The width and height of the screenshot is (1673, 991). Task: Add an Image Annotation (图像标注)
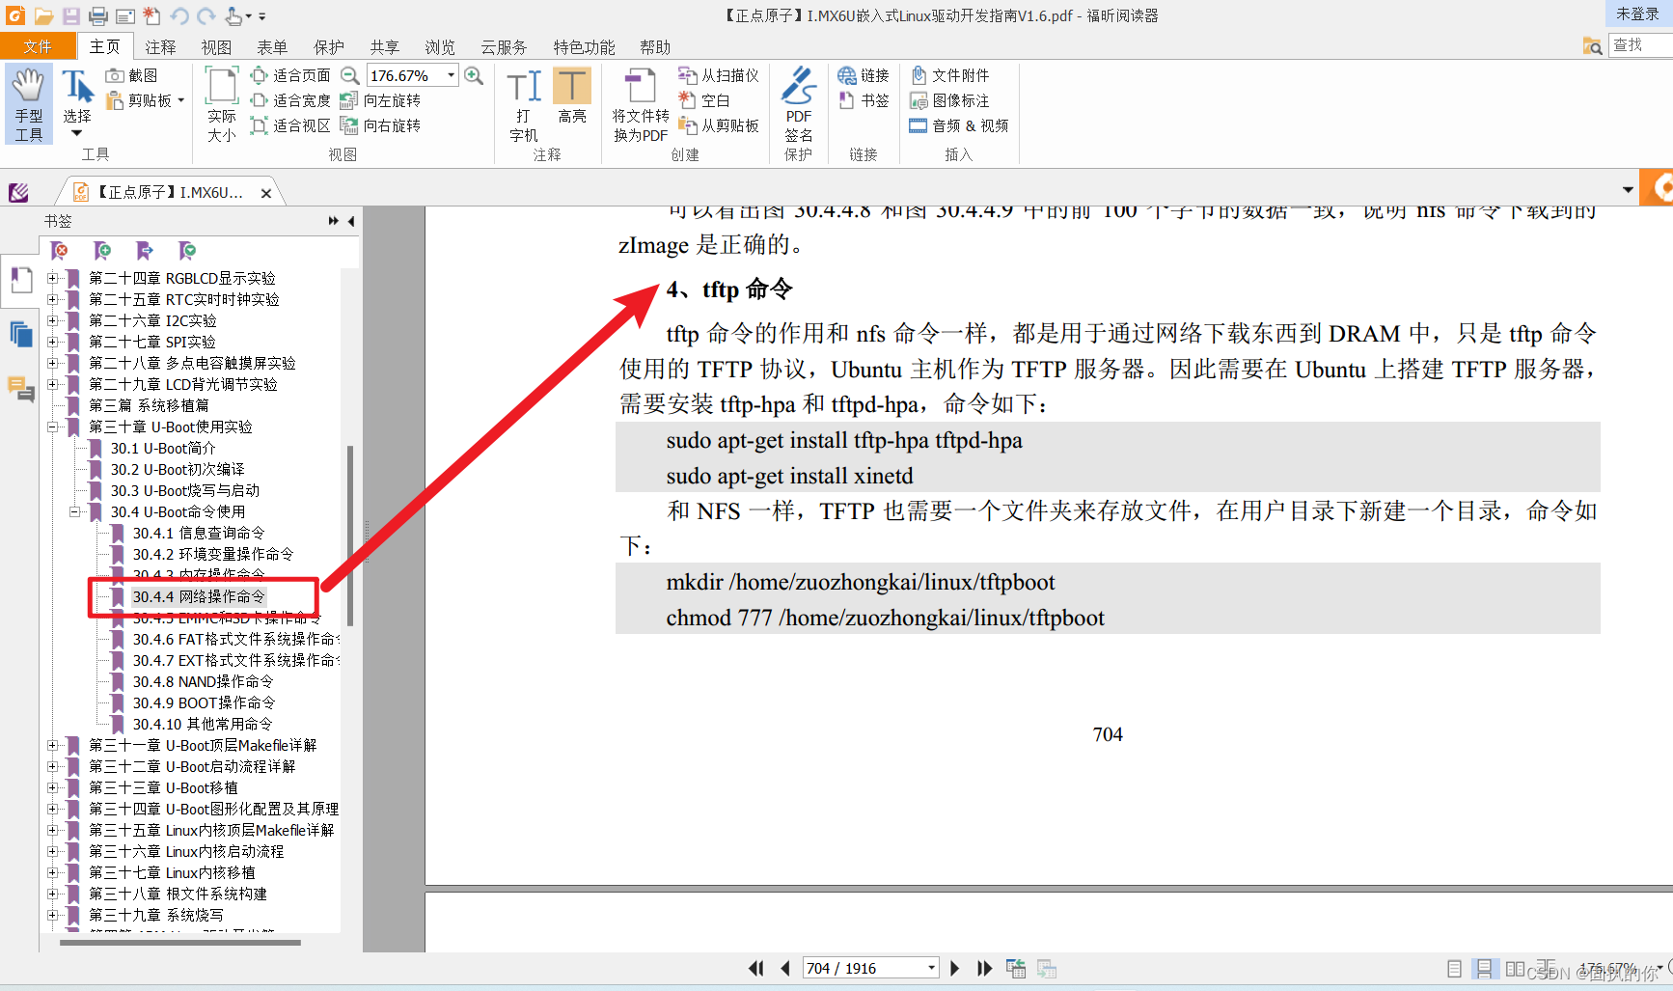[x=950, y=100]
